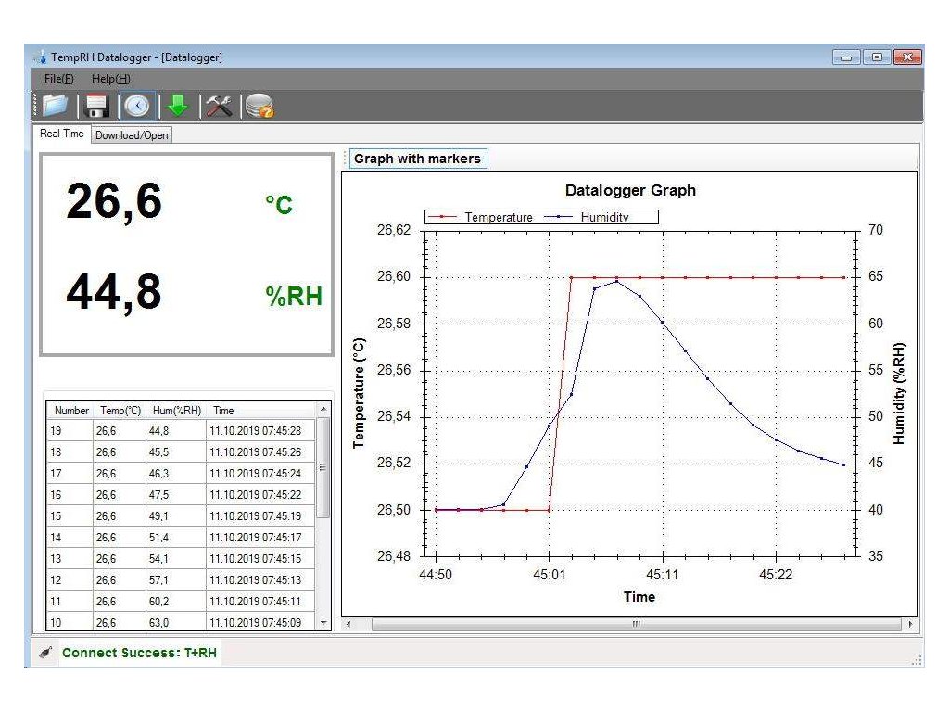The image size is (949, 712).
Task: Click the Graph with markers button
Action: pos(417,159)
